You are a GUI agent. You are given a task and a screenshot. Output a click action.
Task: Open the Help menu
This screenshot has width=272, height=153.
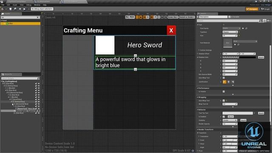click(x=45, y=5)
